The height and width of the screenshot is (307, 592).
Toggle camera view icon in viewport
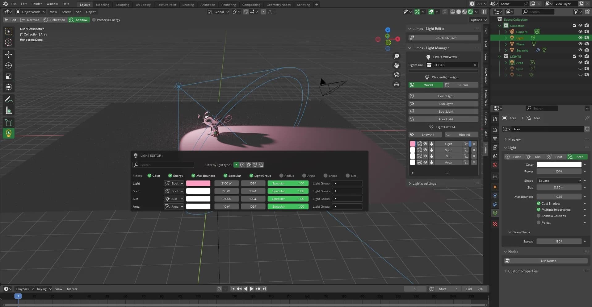click(397, 75)
